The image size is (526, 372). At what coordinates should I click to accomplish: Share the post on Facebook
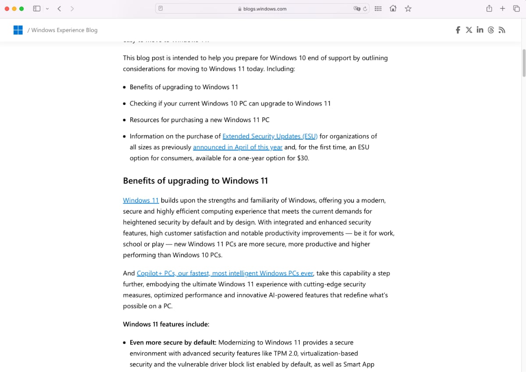(458, 30)
